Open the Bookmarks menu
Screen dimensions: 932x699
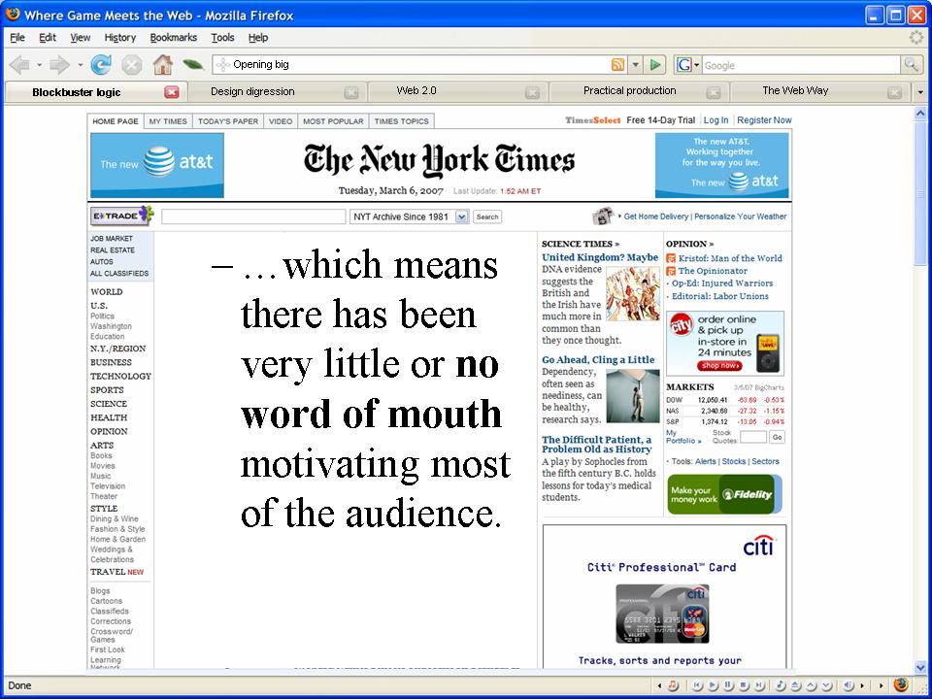(x=173, y=38)
